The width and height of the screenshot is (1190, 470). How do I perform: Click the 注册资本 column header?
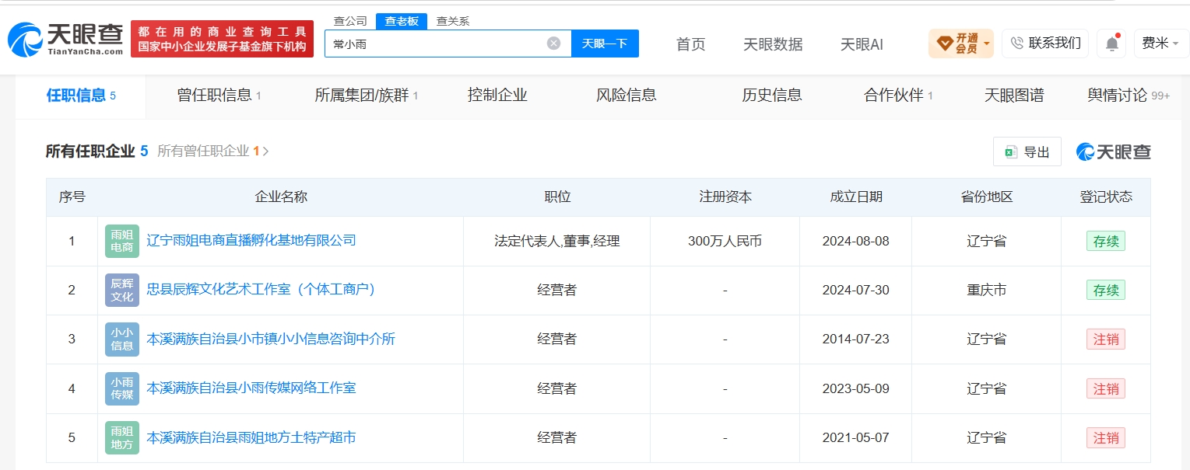725,197
